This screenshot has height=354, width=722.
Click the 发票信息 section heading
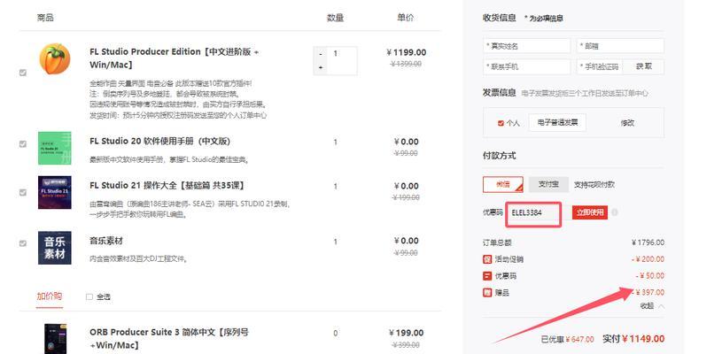[x=499, y=93]
